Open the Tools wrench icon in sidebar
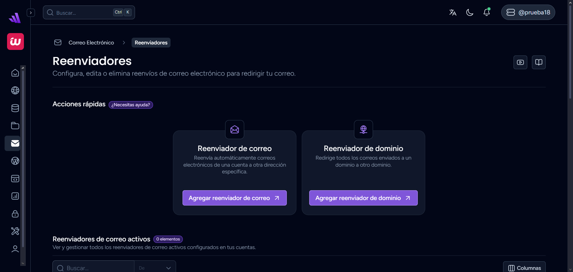Image resolution: width=573 pixels, height=272 pixels. pyautogui.click(x=15, y=231)
